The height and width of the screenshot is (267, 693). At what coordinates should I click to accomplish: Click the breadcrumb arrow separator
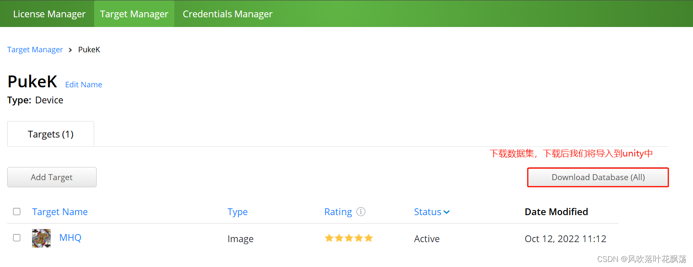tap(70, 50)
